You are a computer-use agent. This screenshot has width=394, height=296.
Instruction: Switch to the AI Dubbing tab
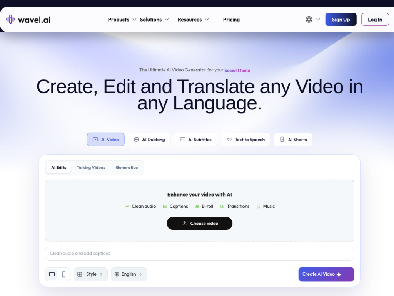(149, 140)
